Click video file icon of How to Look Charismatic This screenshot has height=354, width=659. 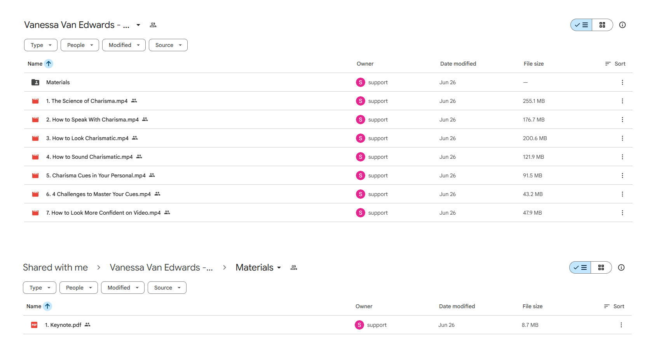coord(35,138)
